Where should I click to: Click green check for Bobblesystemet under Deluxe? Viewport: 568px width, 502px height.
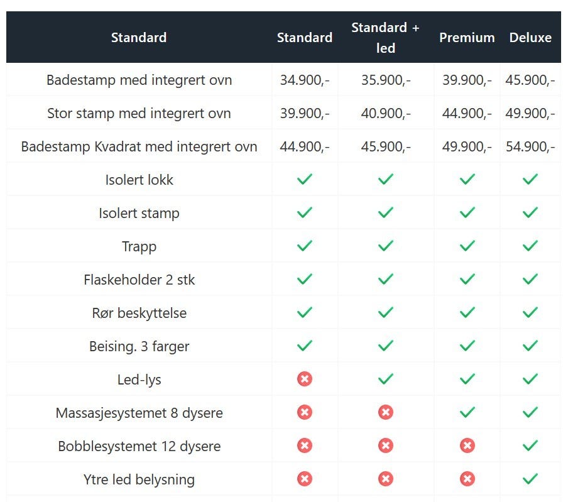pos(530,445)
